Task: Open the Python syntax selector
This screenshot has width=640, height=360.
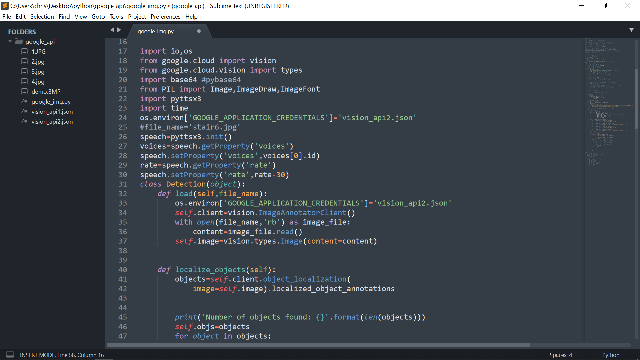Action: tap(610, 355)
